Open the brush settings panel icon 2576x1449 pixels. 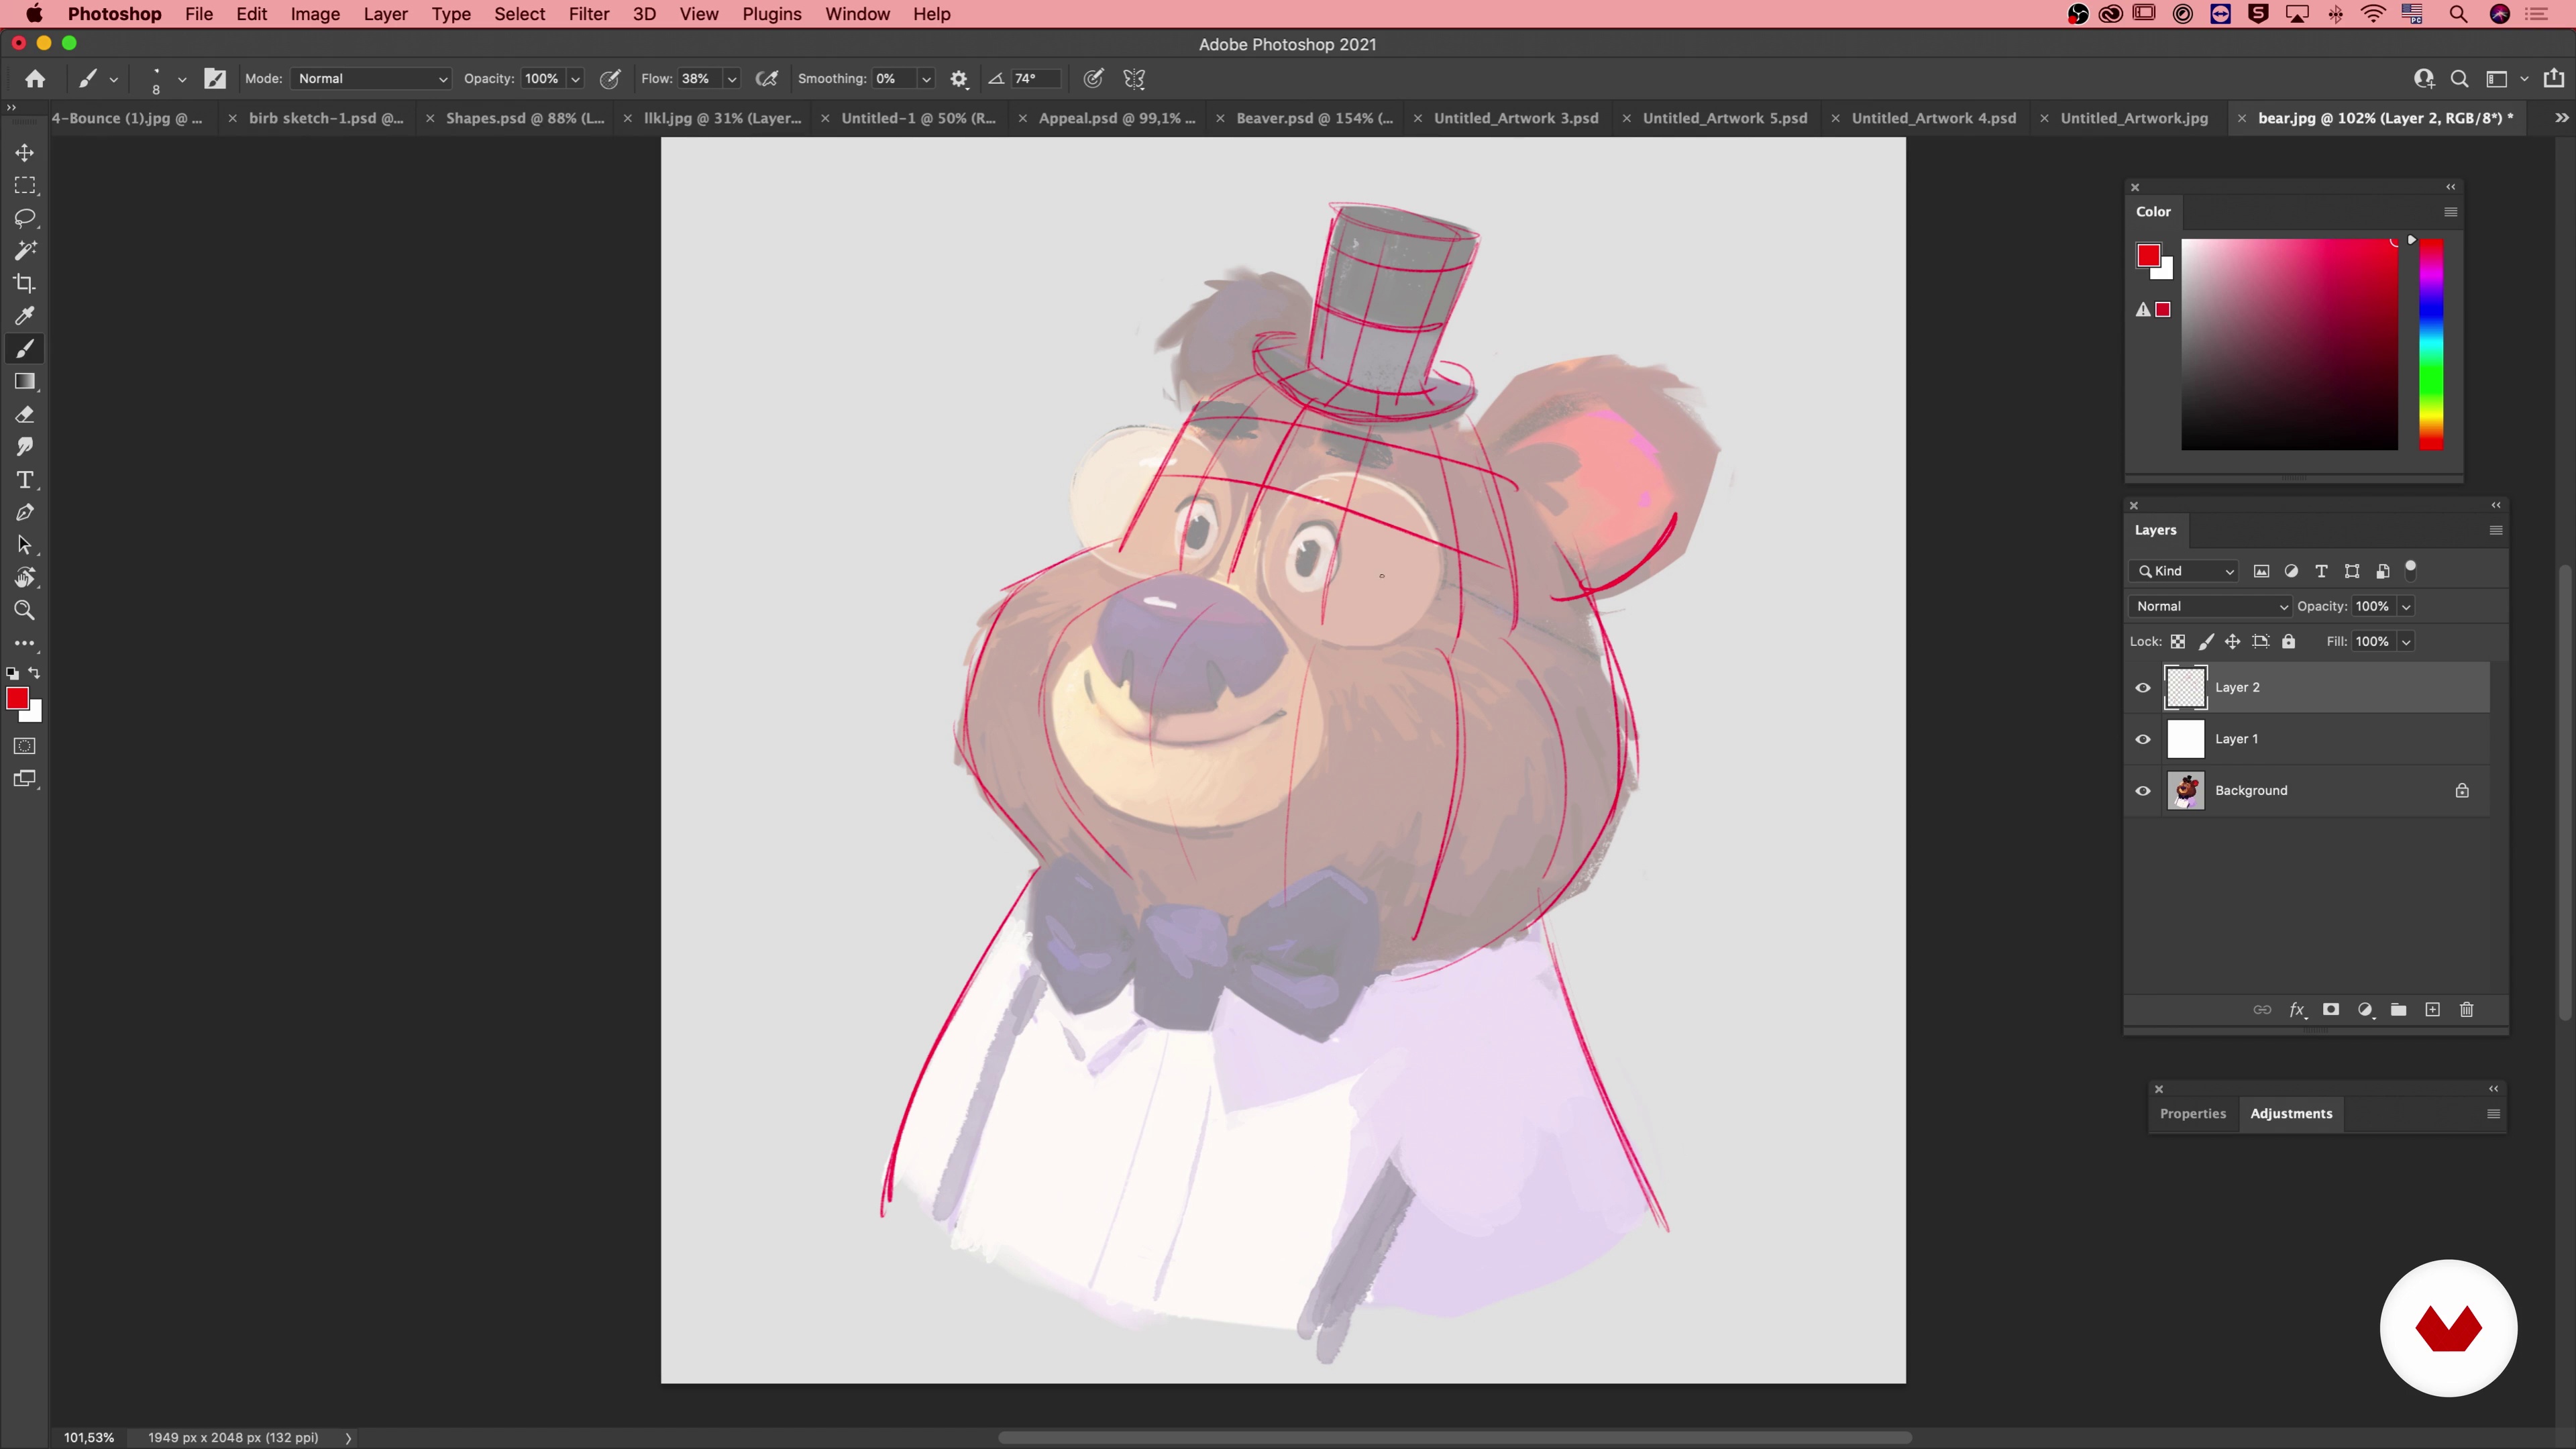point(215,78)
